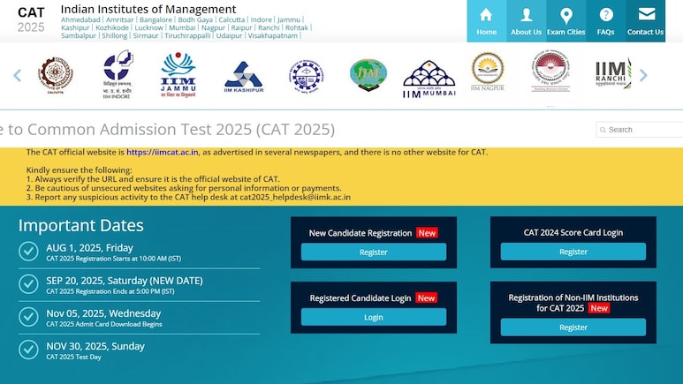
Task: Click the Calcutta link in header
Action: (x=231, y=19)
